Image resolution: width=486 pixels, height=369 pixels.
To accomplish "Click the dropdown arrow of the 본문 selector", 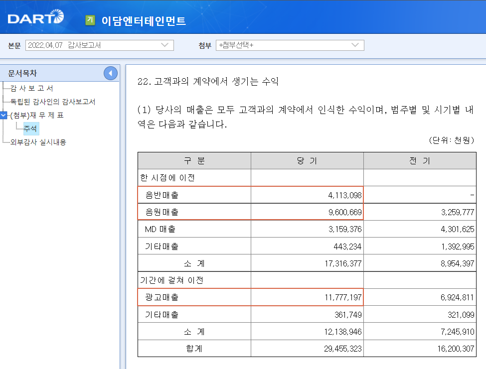I will point(166,45).
